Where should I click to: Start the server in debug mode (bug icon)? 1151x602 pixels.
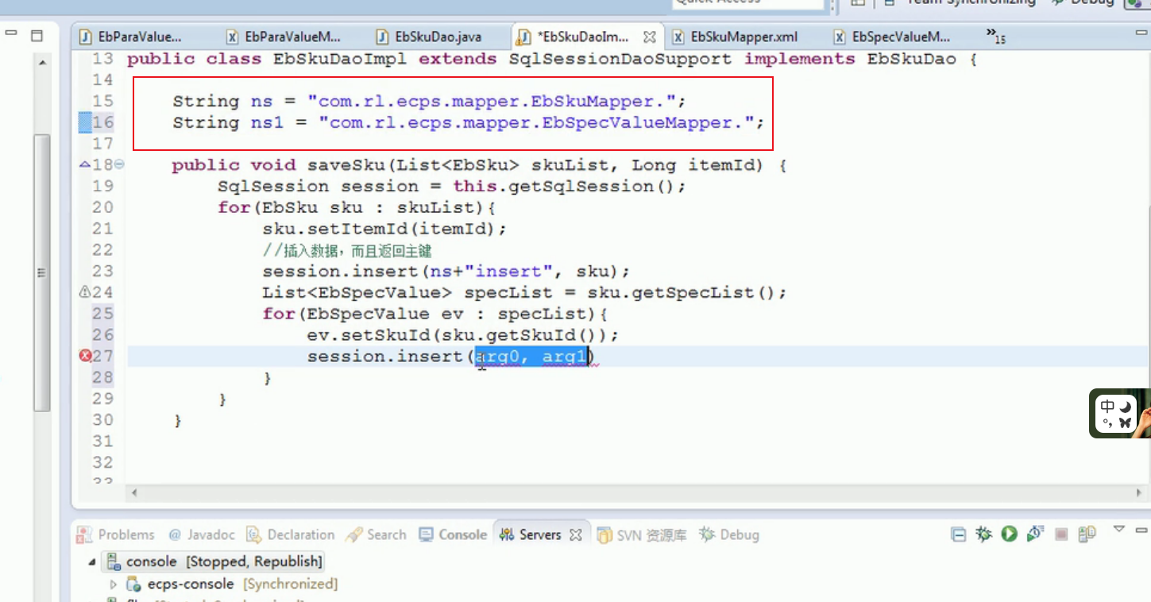(x=984, y=534)
